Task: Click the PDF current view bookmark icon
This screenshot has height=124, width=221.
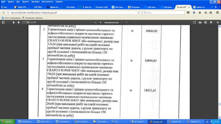Action: click(x=211, y=22)
